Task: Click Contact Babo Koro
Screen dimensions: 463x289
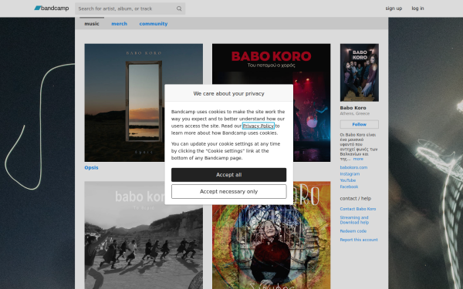Action: pos(358,209)
